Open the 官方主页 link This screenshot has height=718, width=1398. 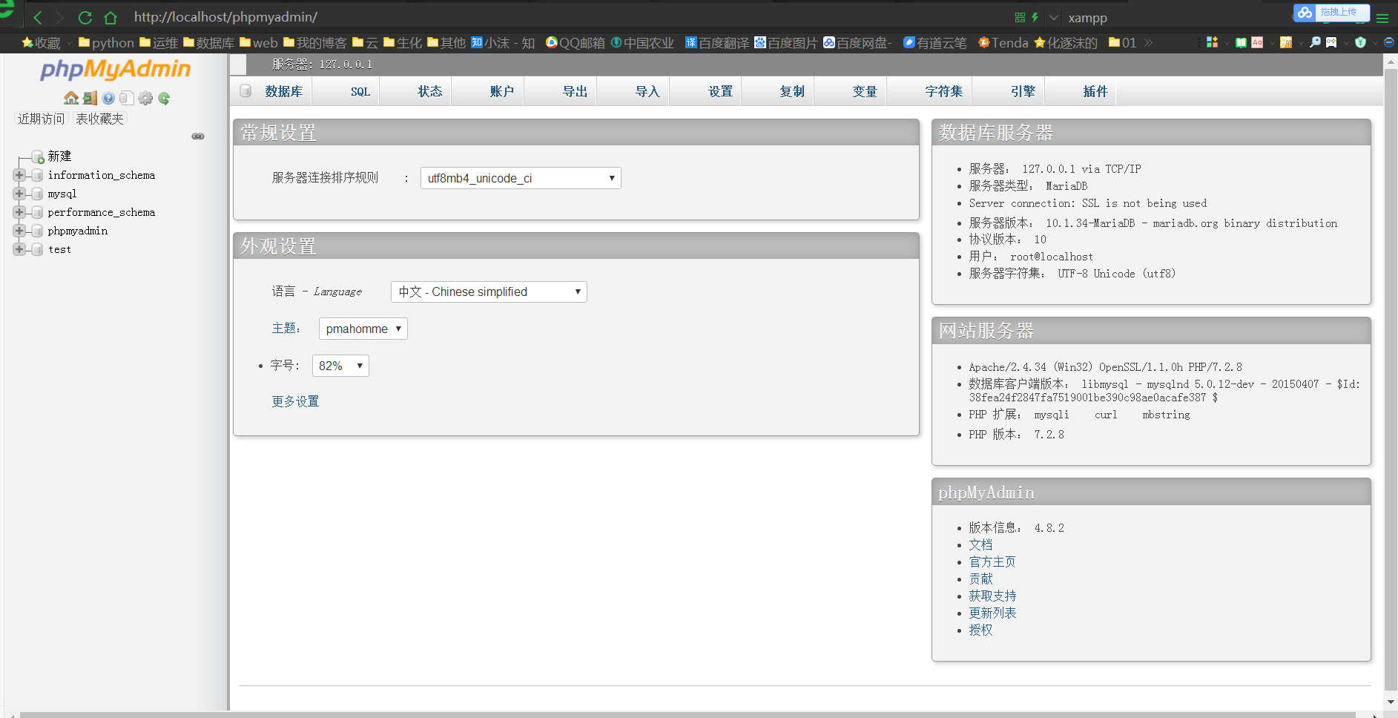click(x=992, y=561)
